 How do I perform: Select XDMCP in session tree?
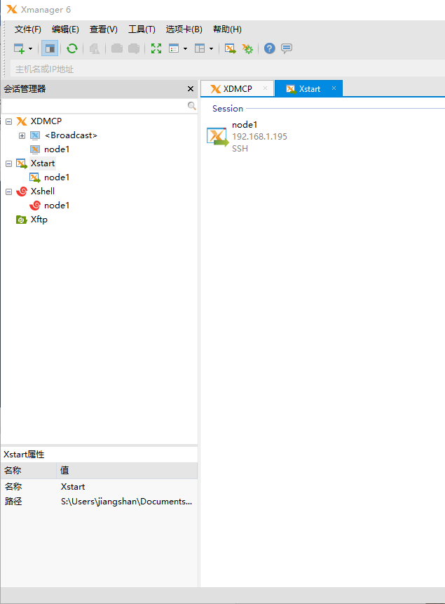tap(46, 121)
